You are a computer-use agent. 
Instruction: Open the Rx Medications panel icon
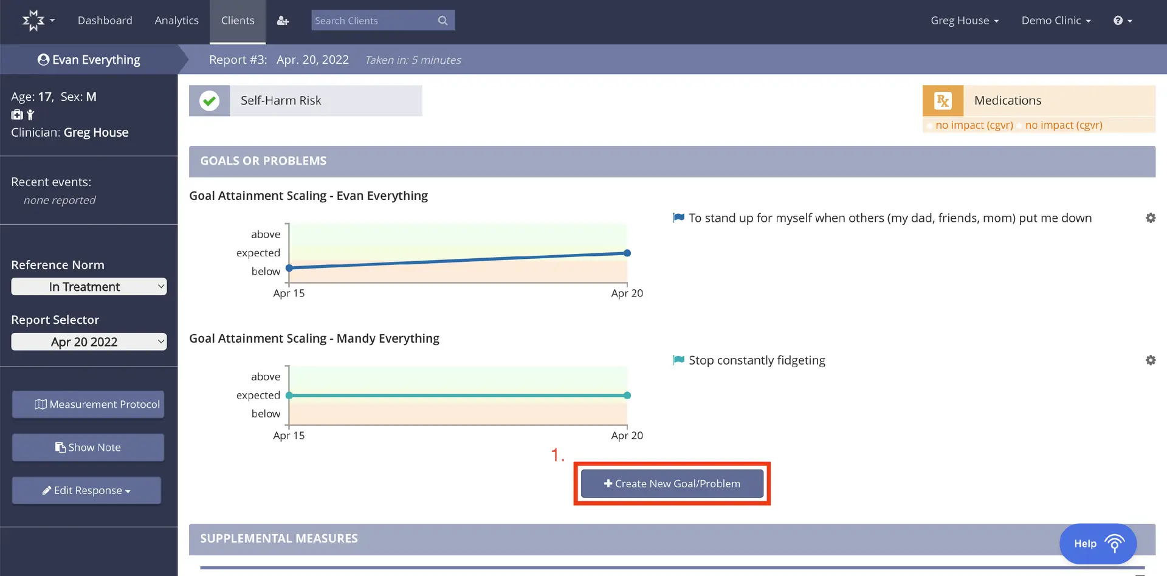pyautogui.click(x=942, y=100)
